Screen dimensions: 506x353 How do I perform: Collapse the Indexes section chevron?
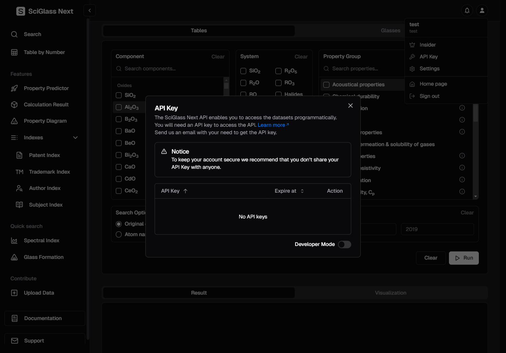75,138
